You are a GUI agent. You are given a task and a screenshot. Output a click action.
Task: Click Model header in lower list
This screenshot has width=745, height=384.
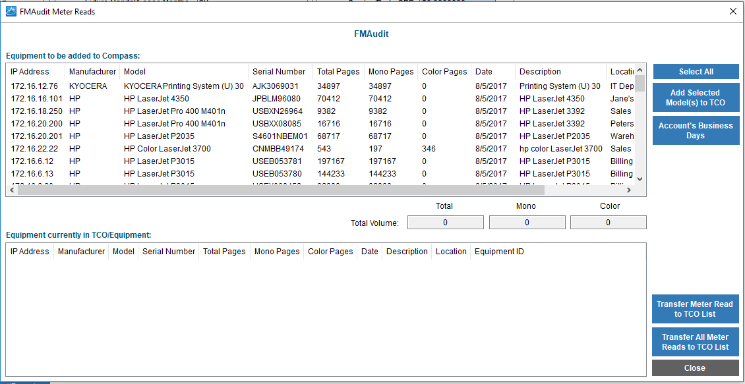123,252
